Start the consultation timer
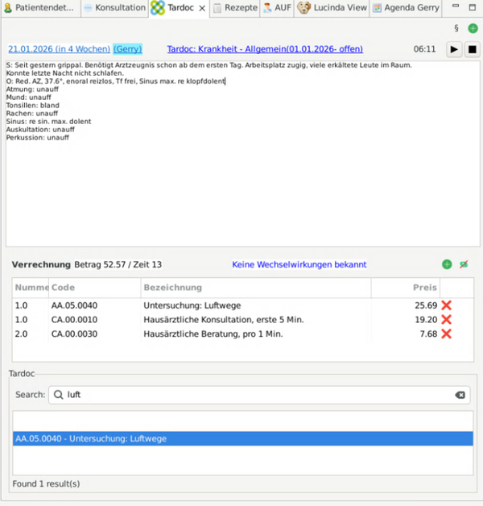Viewport: 483px width, 506px height. pyautogui.click(x=454, y=49)
